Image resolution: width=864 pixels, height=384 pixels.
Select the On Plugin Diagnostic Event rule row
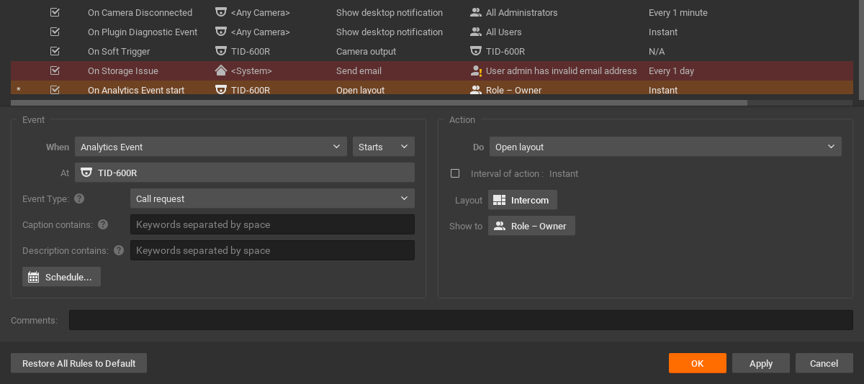[x=432, y=32]
